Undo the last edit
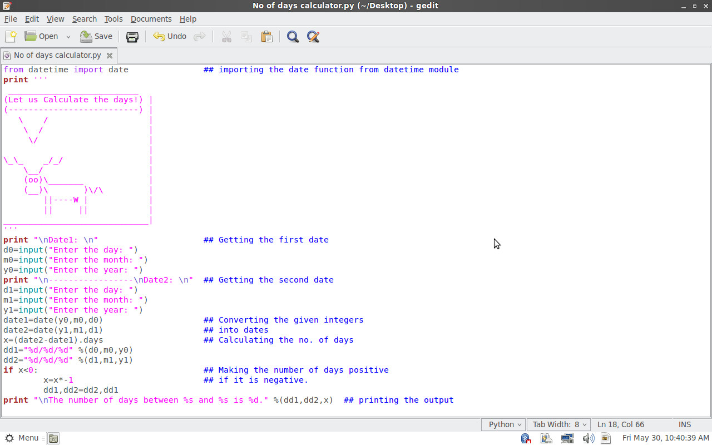 coord(169,36)
